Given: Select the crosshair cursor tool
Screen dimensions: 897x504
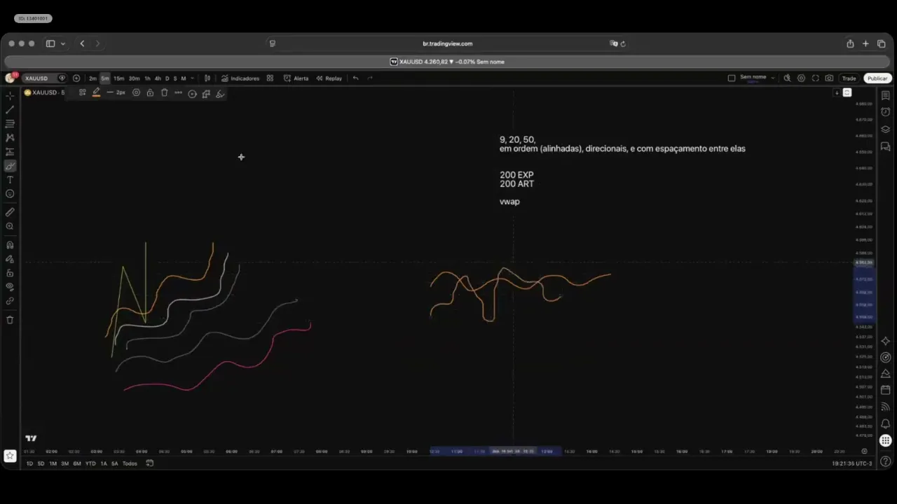Looking at the screenshot, I should click(x=10, y=96).
